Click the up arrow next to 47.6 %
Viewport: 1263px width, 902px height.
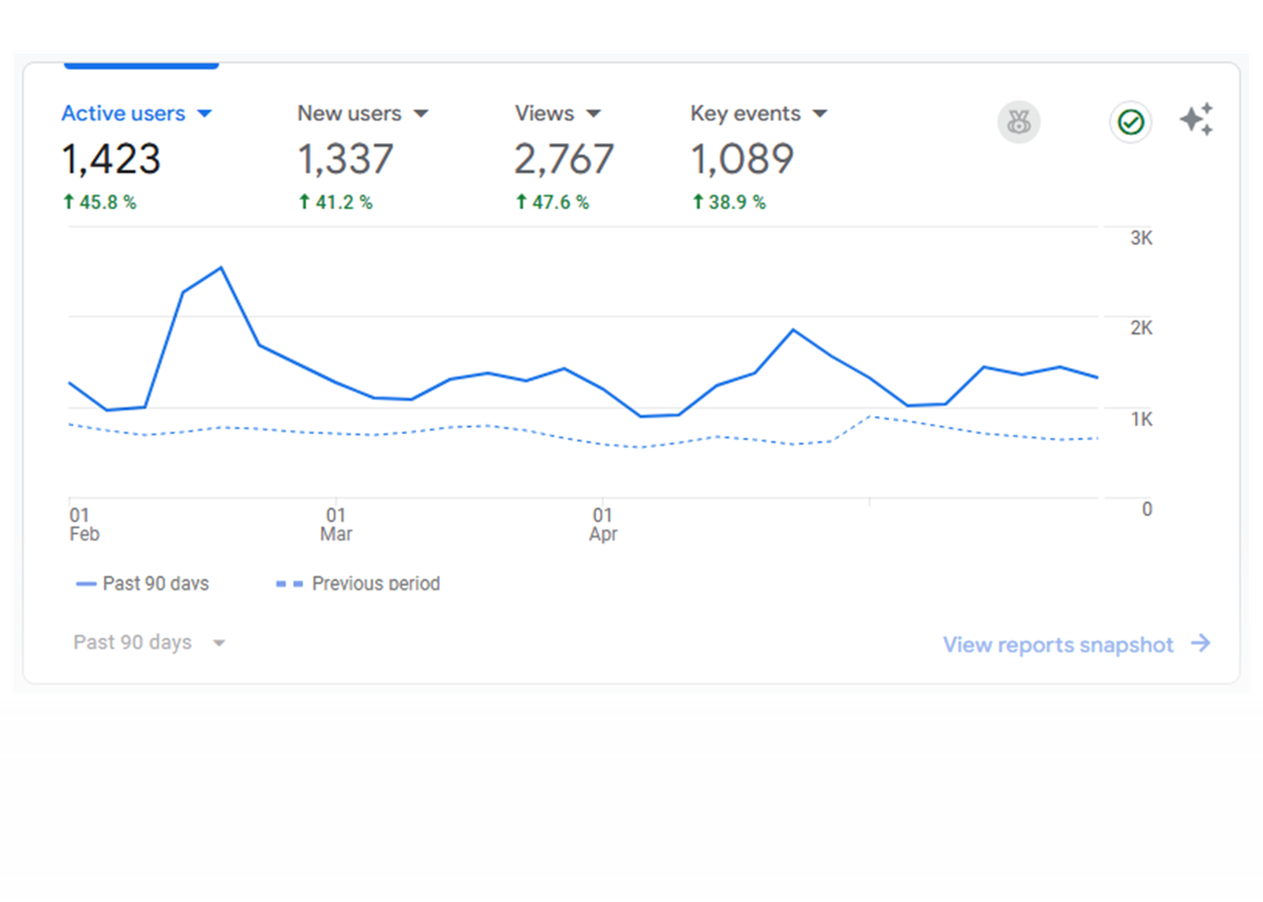click(x=521, y=201)
